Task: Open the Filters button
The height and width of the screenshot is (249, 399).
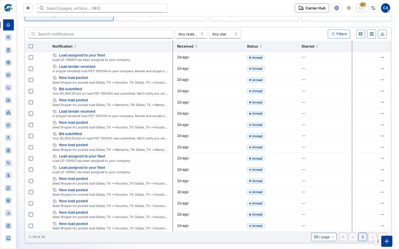Action: tap(339, 34)
